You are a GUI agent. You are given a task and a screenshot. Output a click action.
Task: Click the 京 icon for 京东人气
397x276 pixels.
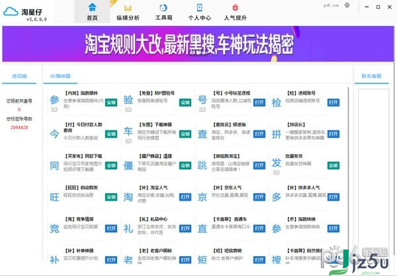202,197
